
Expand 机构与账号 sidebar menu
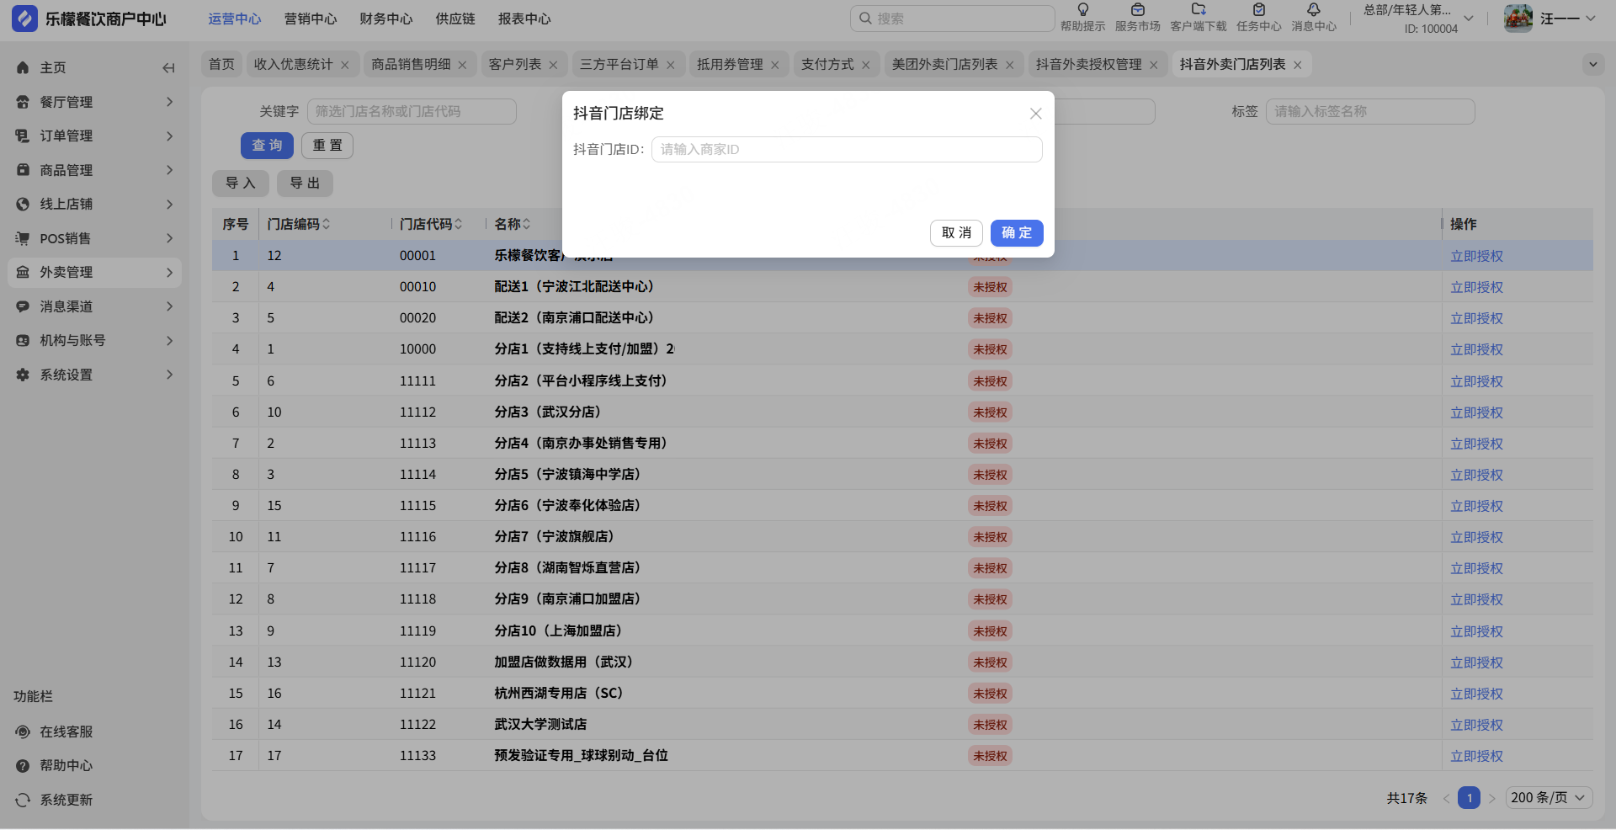(94, 341)
